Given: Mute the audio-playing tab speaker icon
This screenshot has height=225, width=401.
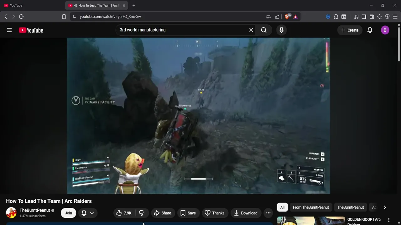Looking at the screenshot, I should 75,5.
